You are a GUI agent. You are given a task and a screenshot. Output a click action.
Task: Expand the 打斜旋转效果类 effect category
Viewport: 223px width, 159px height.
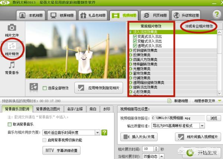(x=131, y=50)
